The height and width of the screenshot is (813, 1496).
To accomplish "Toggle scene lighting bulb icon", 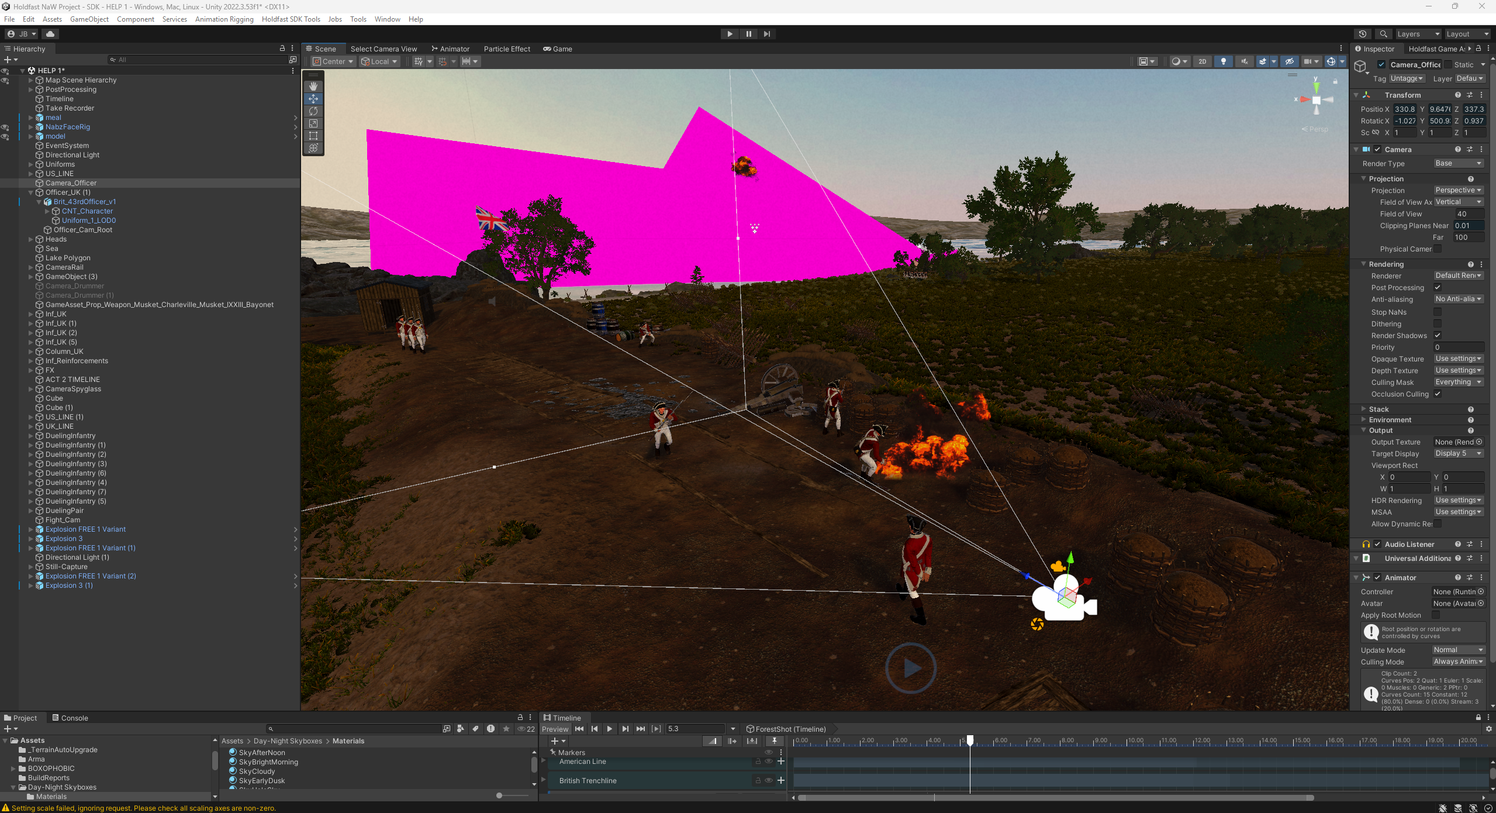I will click(x=1223, y=61).
